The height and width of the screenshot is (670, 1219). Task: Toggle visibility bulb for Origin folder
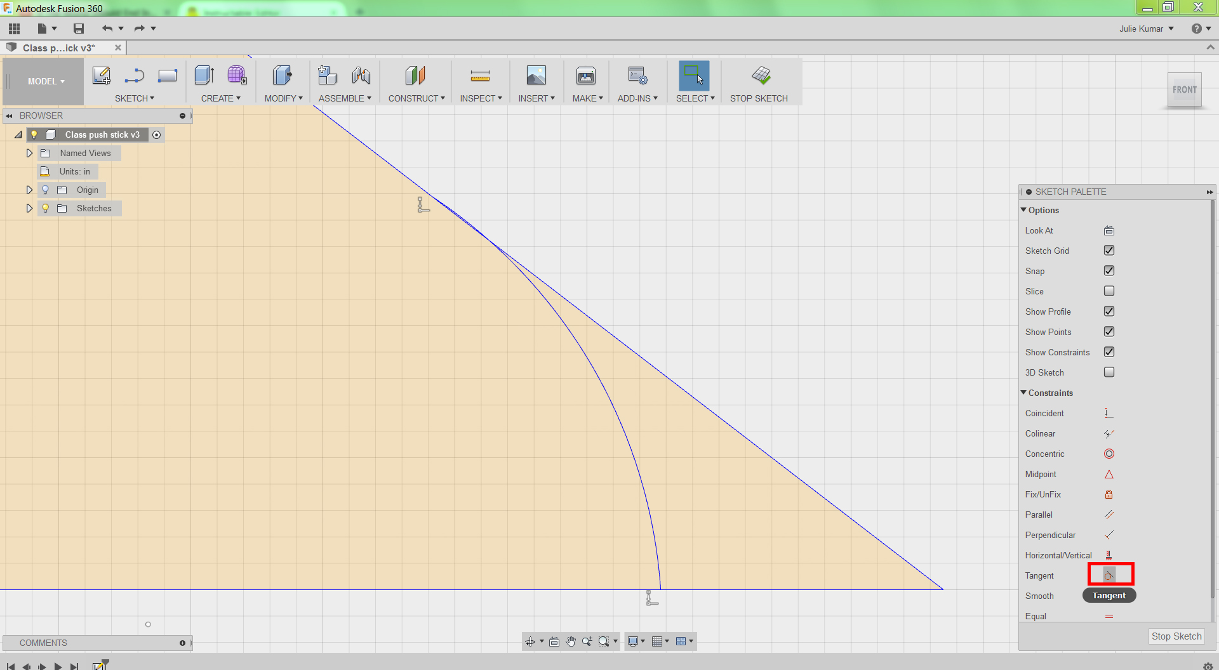[46, 190]
